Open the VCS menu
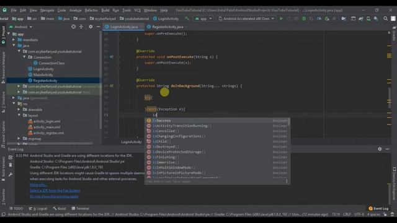Image resolution: width=397 pixels, height=223 pixels. click(x=137, y=11)
